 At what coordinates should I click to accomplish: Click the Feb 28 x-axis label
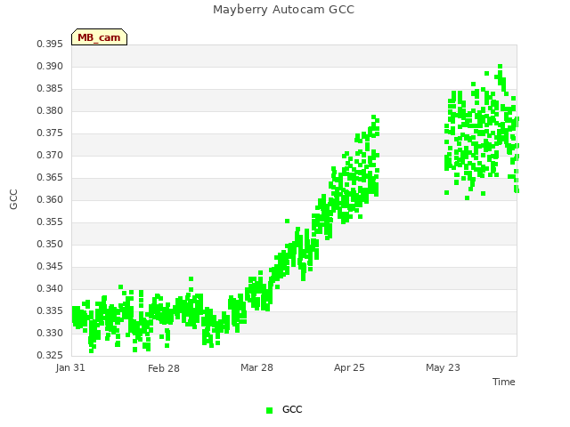[164, 368]
